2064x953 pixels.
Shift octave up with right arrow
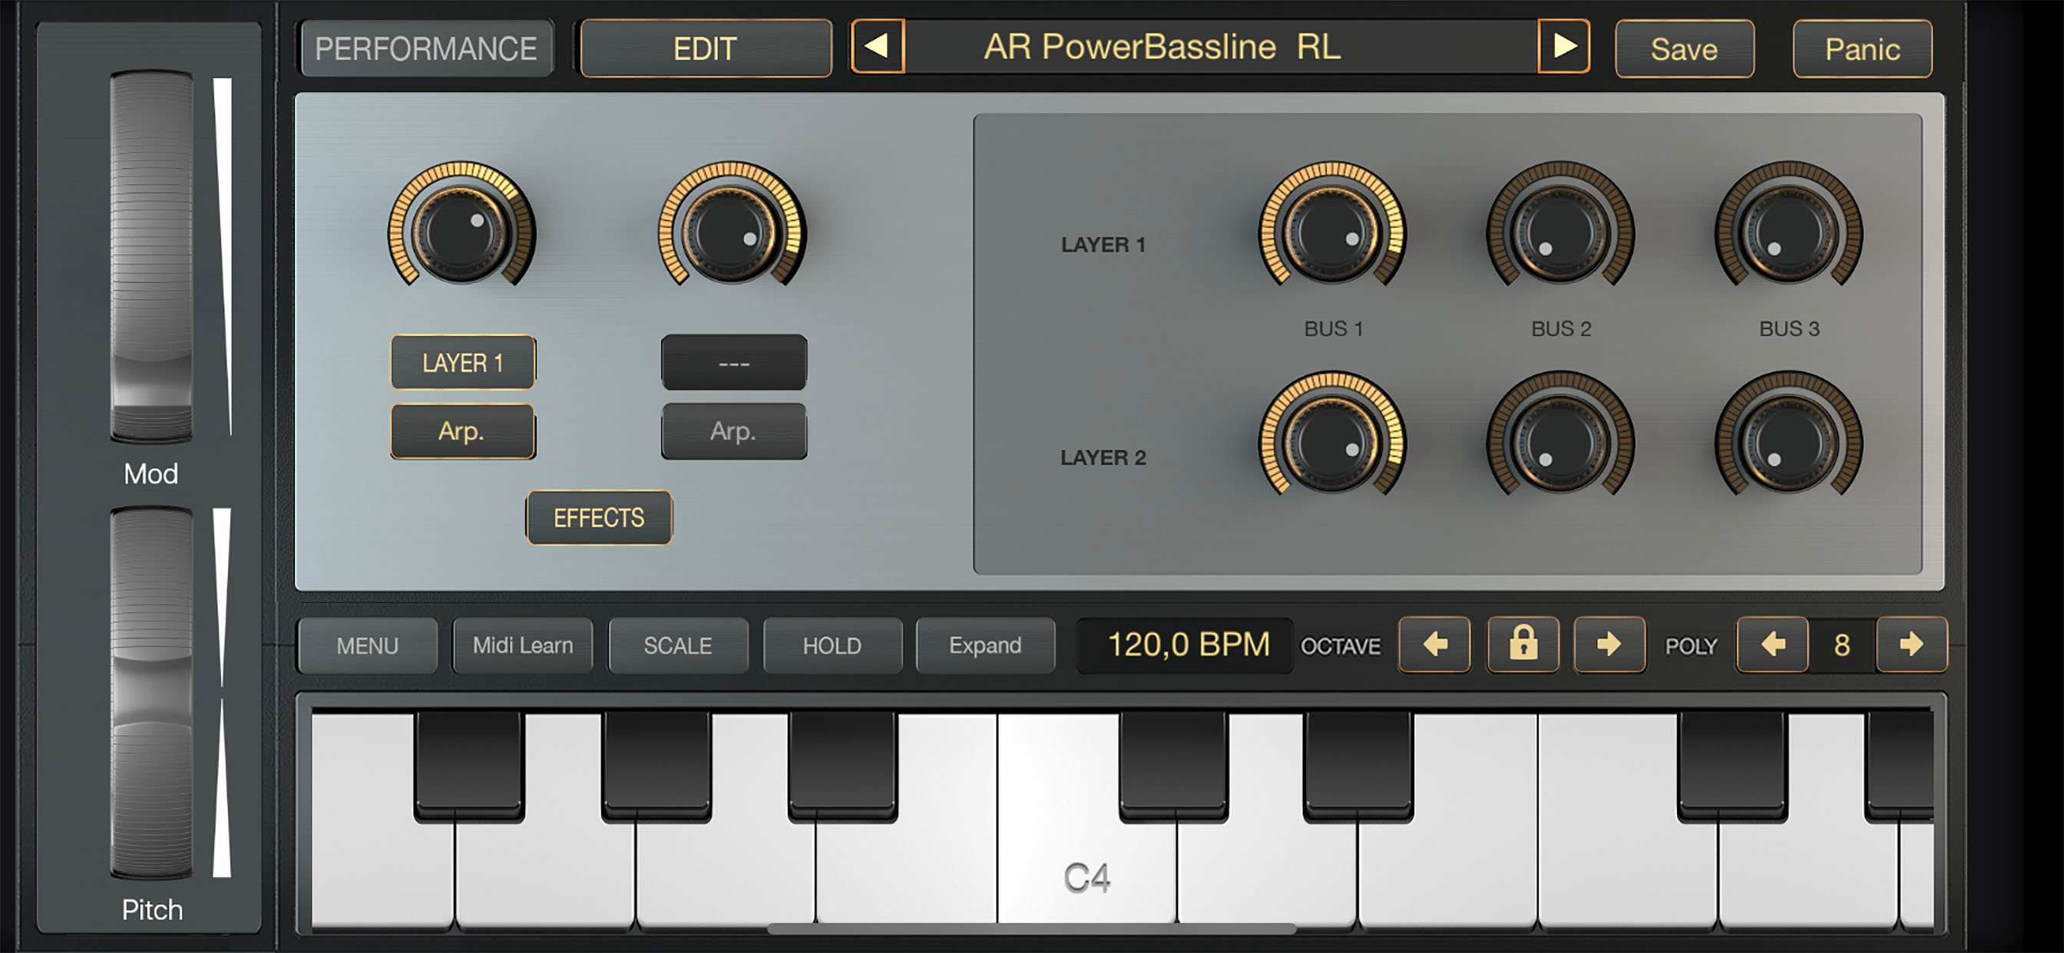pyautogui.click(x=1609, y=644)
